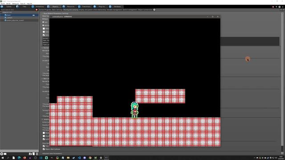Click the add object icon below object list
This screenshot has height=160, width=285.
point(34,154)
